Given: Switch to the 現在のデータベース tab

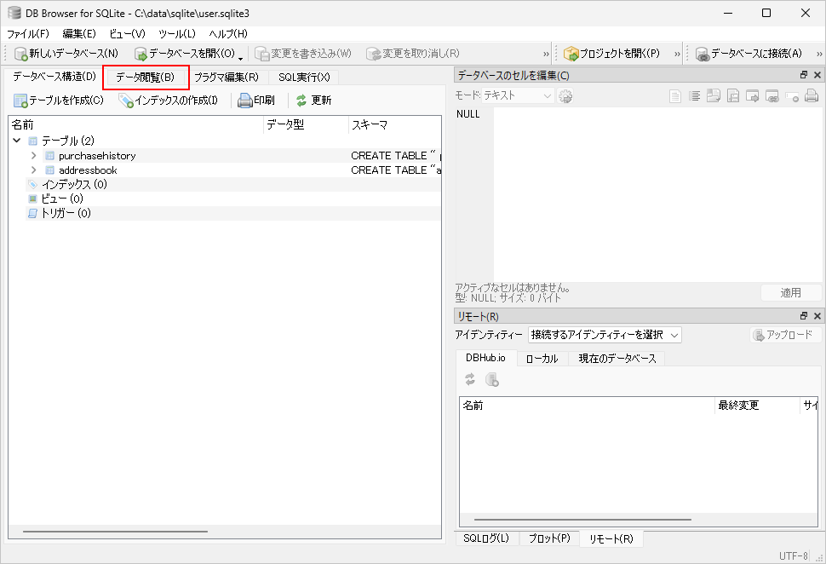Looking at the screenshot, I should [x=617, y=359].
